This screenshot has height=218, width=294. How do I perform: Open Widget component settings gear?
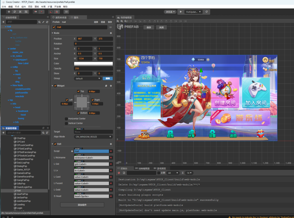pyautogui.click(x=111, y=86)
